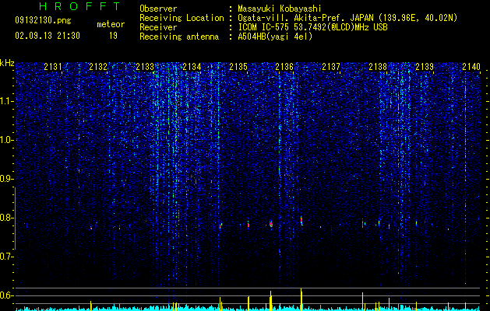Click the 2140 time axis marker
The height and width of the screenshot is (311, 490).
[471, 66]
